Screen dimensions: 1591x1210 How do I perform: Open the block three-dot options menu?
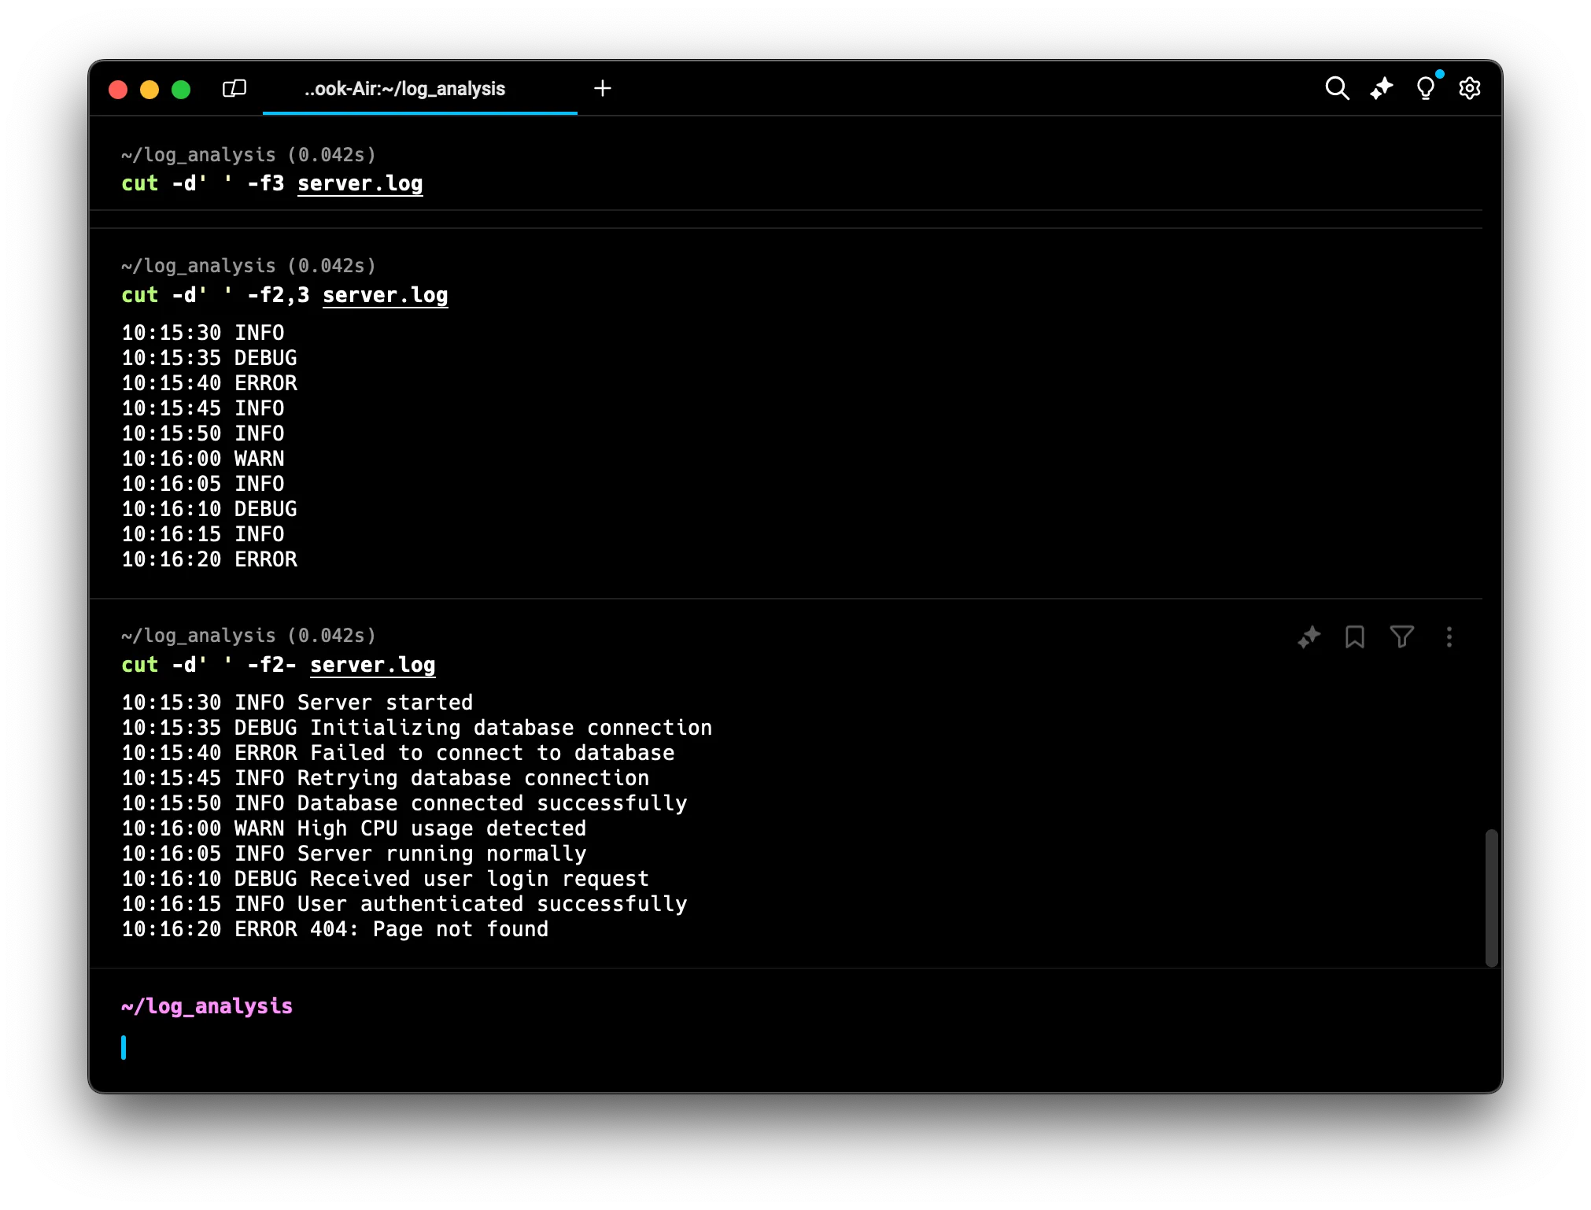tap(1449, 636)
